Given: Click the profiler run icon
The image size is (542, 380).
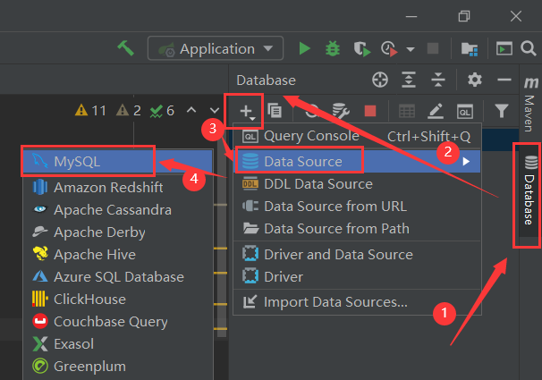Looking at the screenshot, I should point(389,48).
